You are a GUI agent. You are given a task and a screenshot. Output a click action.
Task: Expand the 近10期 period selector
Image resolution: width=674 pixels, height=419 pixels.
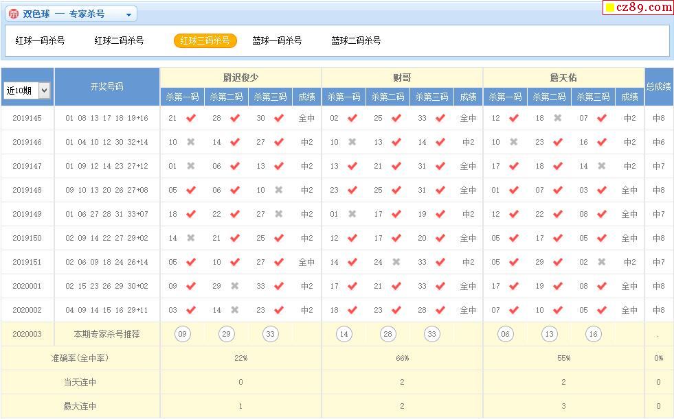(x=45, y=90)
